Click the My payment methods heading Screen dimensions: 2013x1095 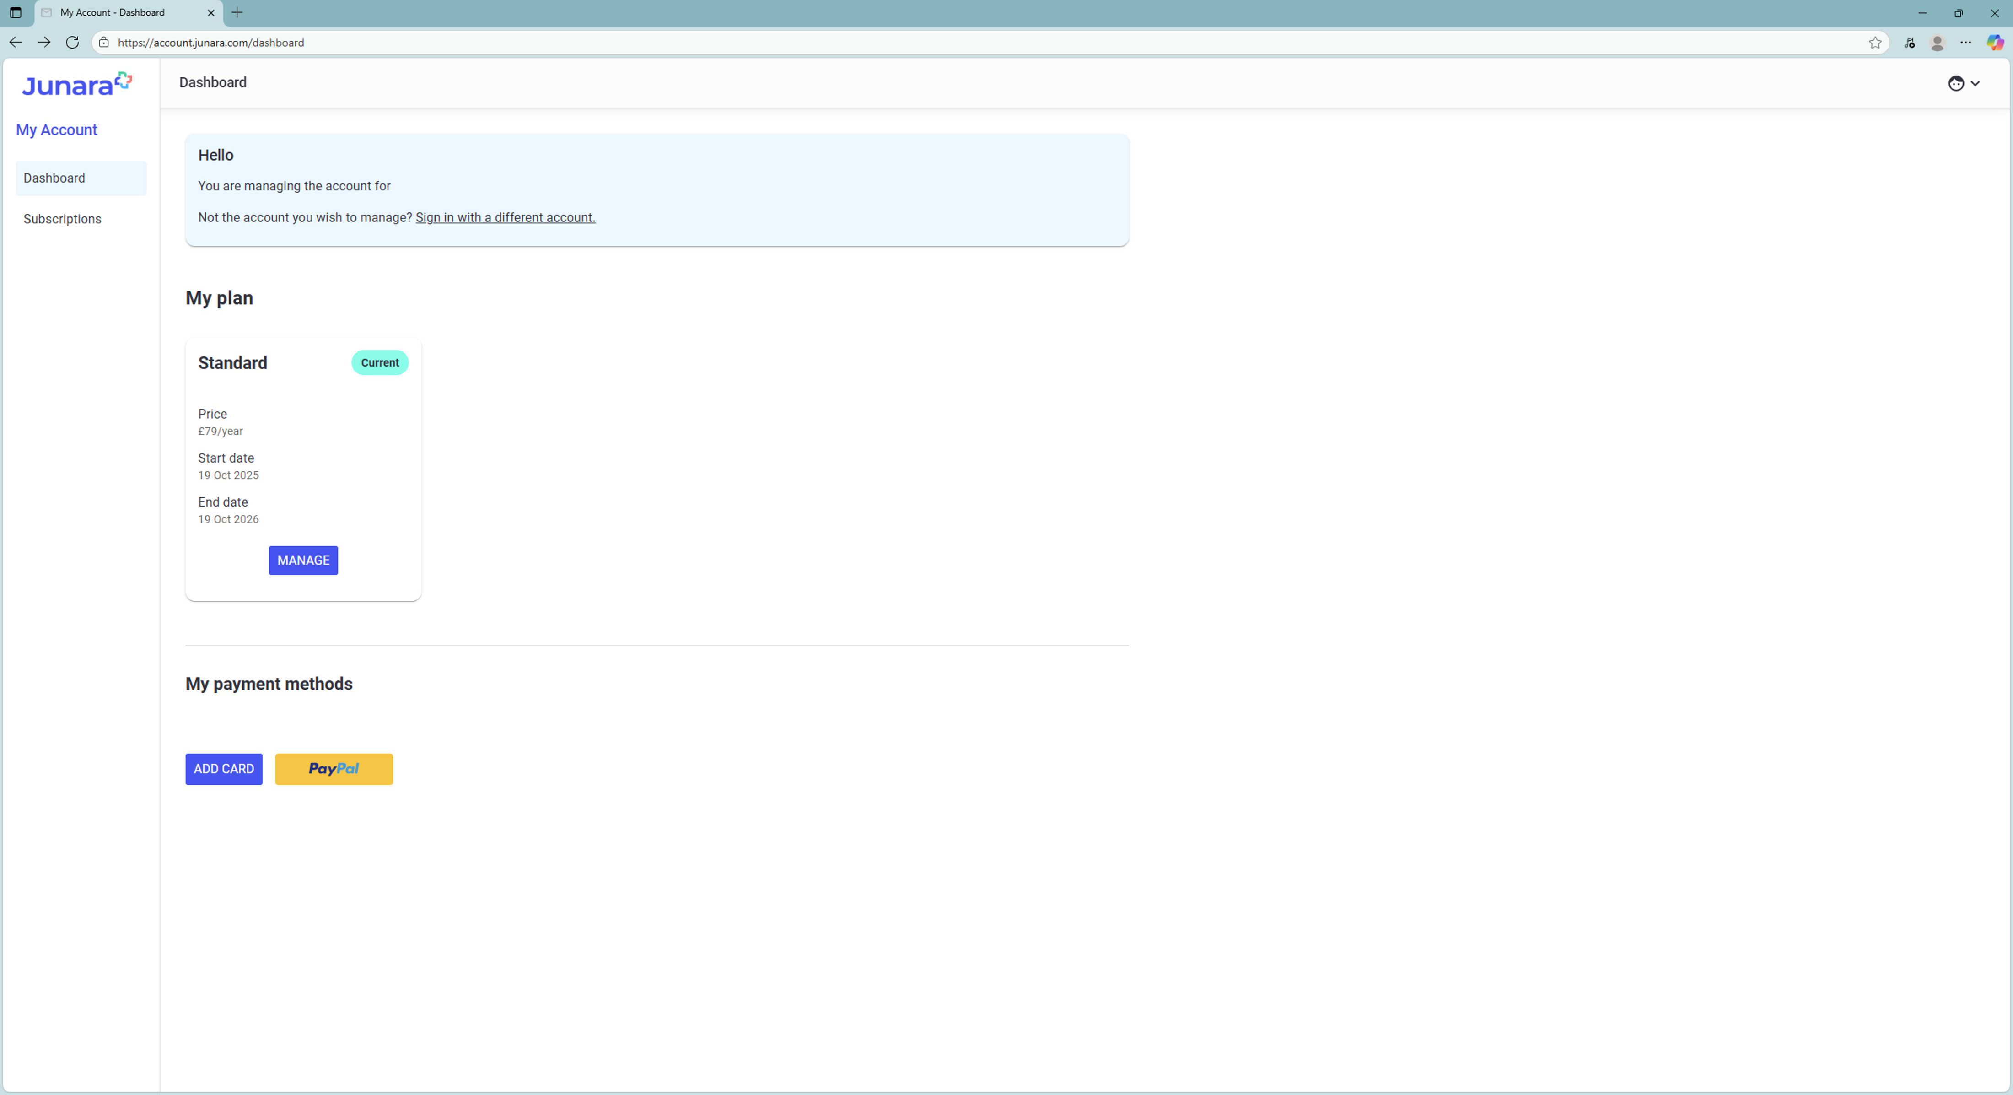[269, 684]
